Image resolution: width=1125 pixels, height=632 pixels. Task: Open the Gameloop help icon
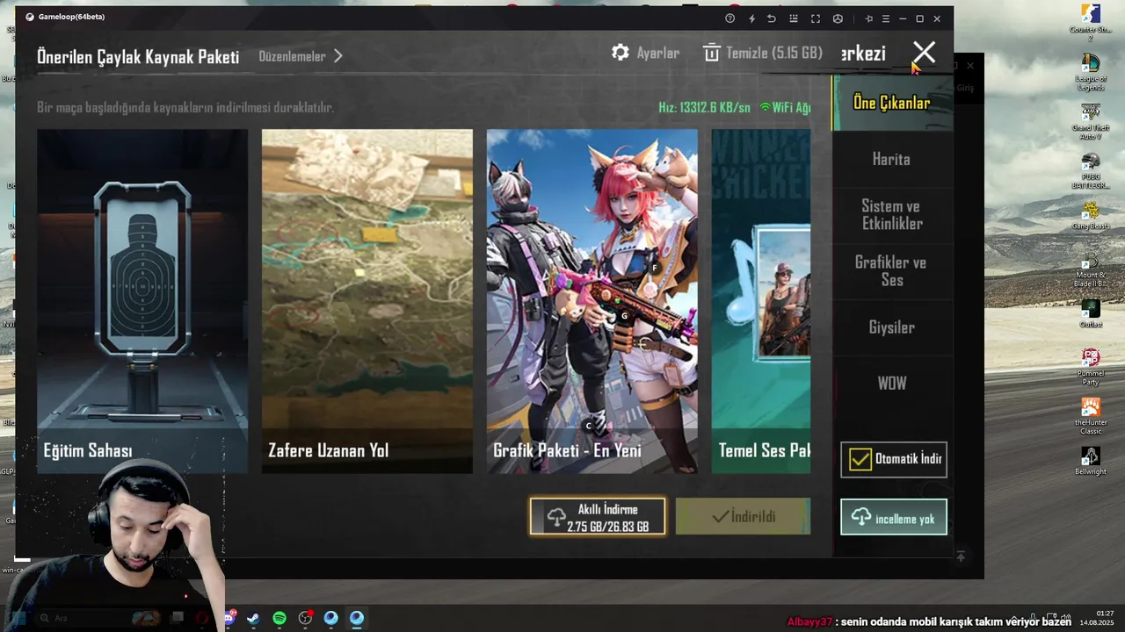[x=729, y=18]
